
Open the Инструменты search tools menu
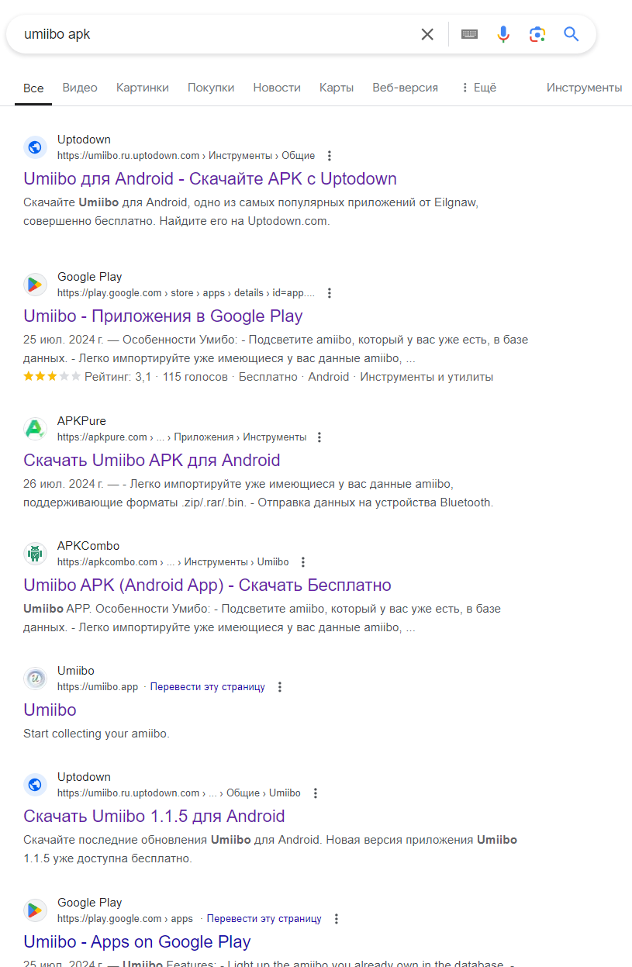click(584, 88)
